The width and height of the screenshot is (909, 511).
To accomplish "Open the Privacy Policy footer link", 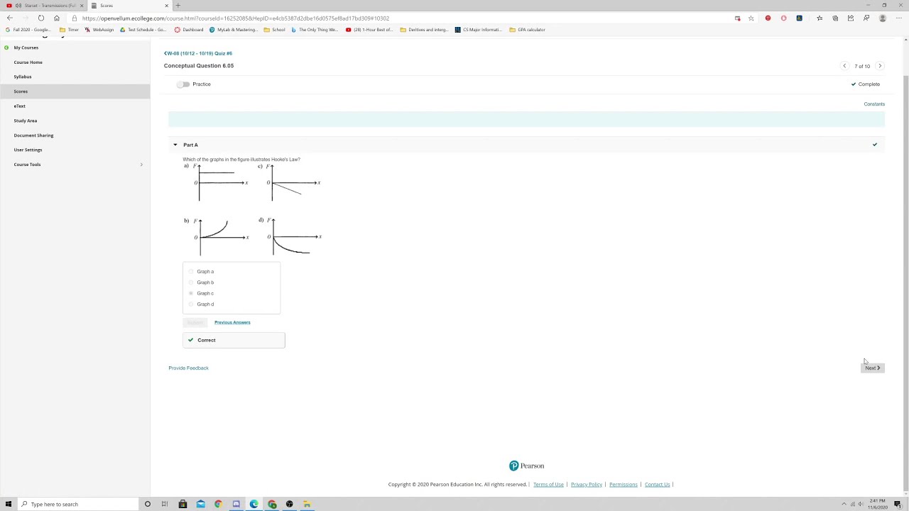I will 587,485.
